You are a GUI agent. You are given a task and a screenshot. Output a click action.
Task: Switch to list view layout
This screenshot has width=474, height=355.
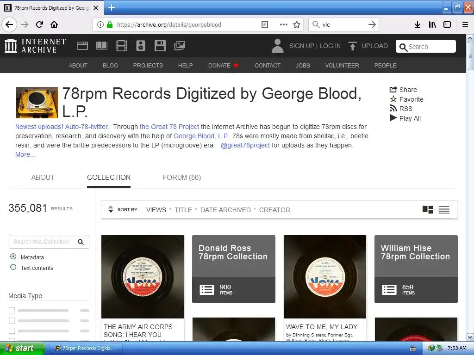click(x=444, y=209)
